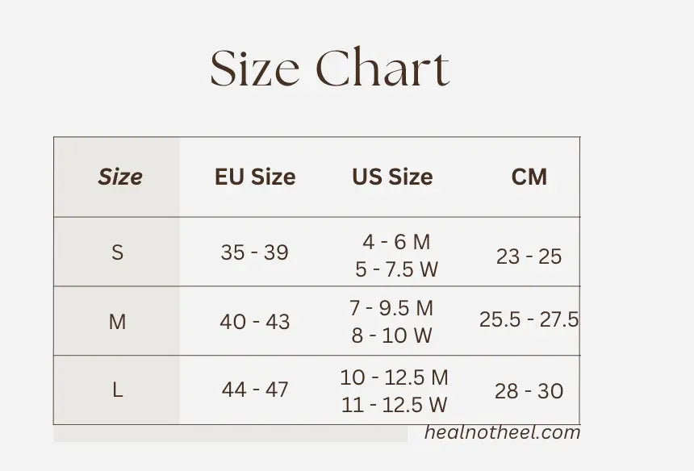
Task: Click the US size 4 - 6 M text
Action: click(x=396, y=241)
